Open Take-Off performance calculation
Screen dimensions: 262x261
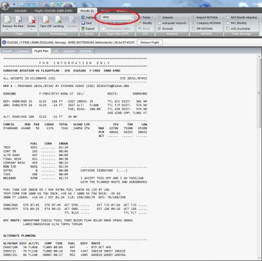click(45, 21)
